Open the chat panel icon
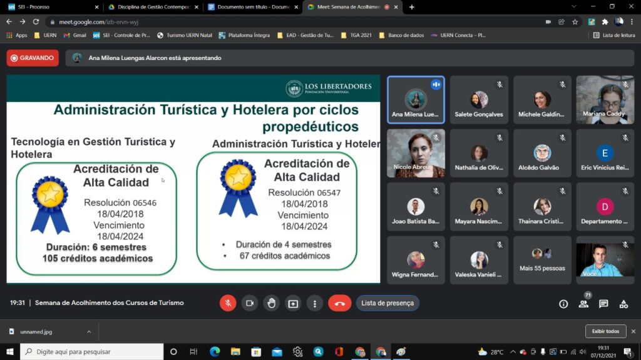Screen dimensions: 641x360 pos(603,304)
